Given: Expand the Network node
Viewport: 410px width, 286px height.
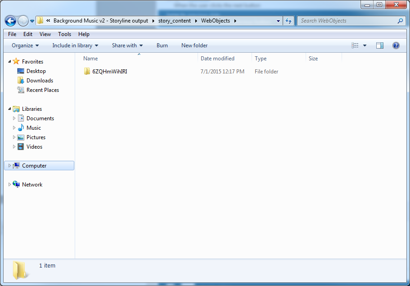Looking at the screenshot, I should pyautogui.click(x=9, y=185).
